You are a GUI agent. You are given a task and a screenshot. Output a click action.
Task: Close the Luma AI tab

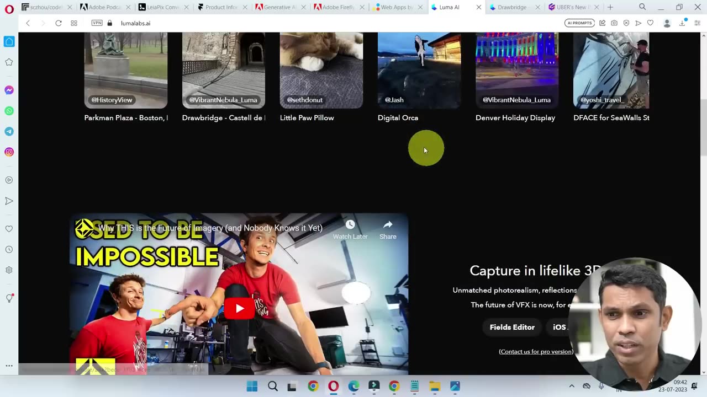click(x=479, y=7)
